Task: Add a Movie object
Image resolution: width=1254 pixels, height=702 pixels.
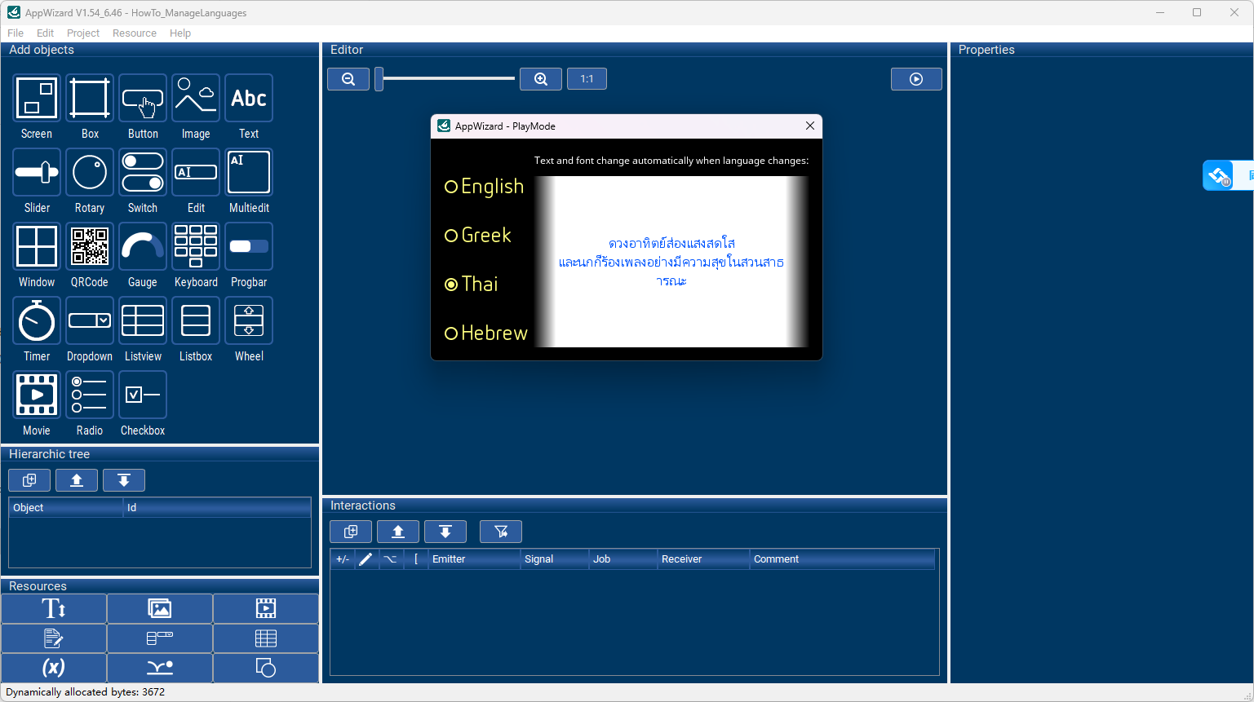Action: point(37,395)
